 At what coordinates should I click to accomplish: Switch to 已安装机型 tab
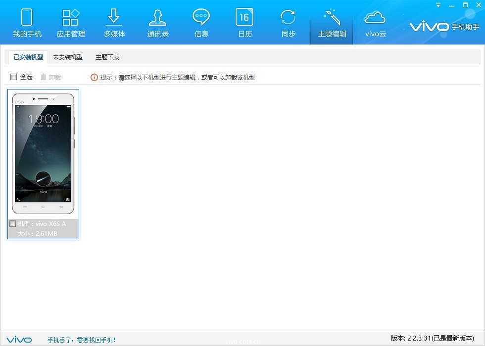[x=28, y=57]
